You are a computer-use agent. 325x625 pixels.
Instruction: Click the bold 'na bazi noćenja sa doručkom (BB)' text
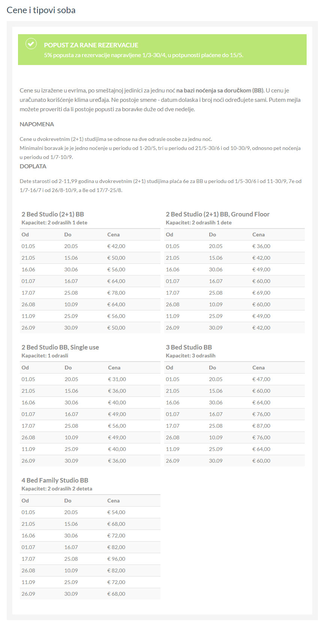point(220,90)
